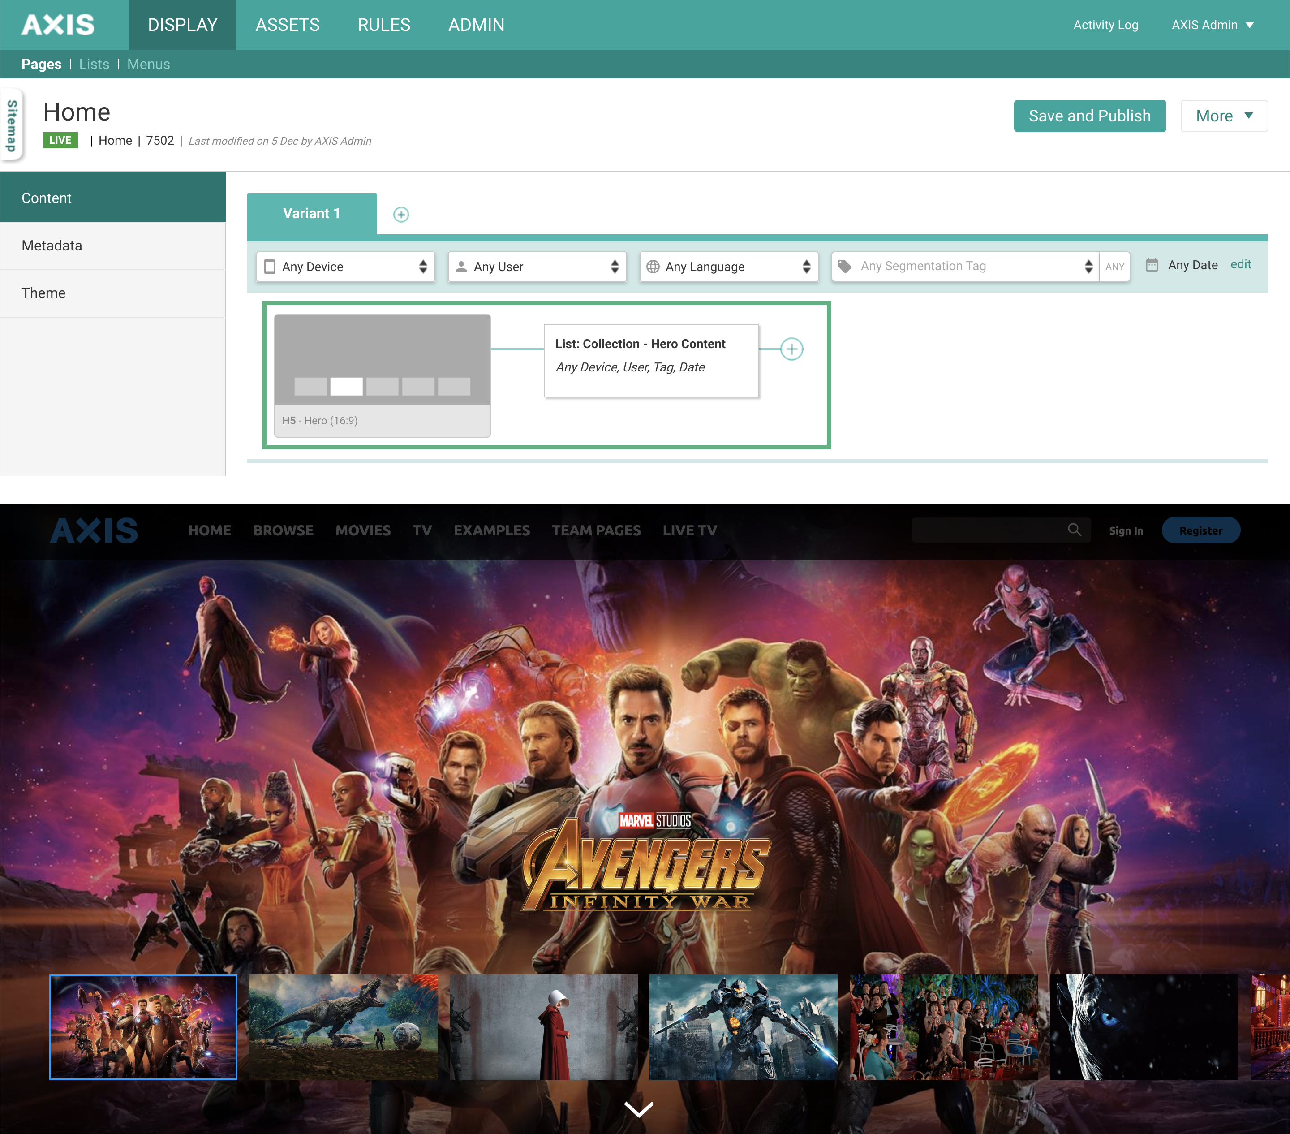
Task: Open the List: Collection - Hero Content card
Action: 651,361
